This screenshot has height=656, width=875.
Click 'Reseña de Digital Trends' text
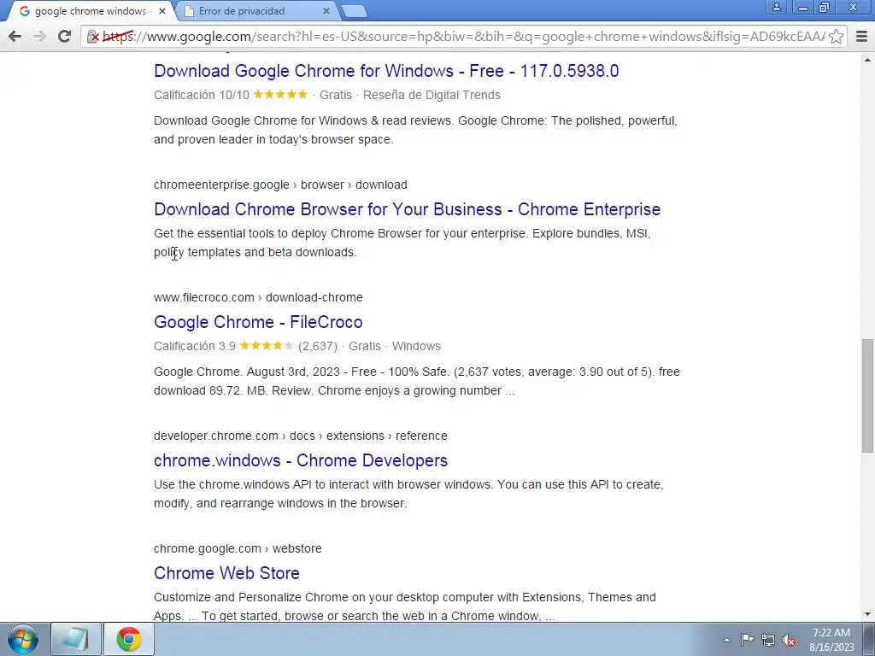pyautogui.click(x=432, y=95)
